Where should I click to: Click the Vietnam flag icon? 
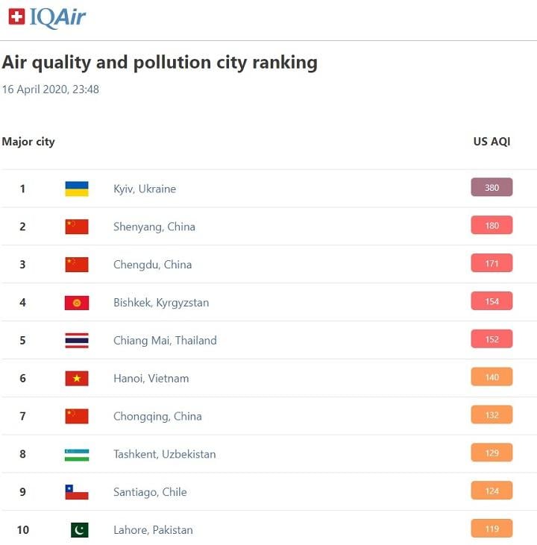coord(77,379)
